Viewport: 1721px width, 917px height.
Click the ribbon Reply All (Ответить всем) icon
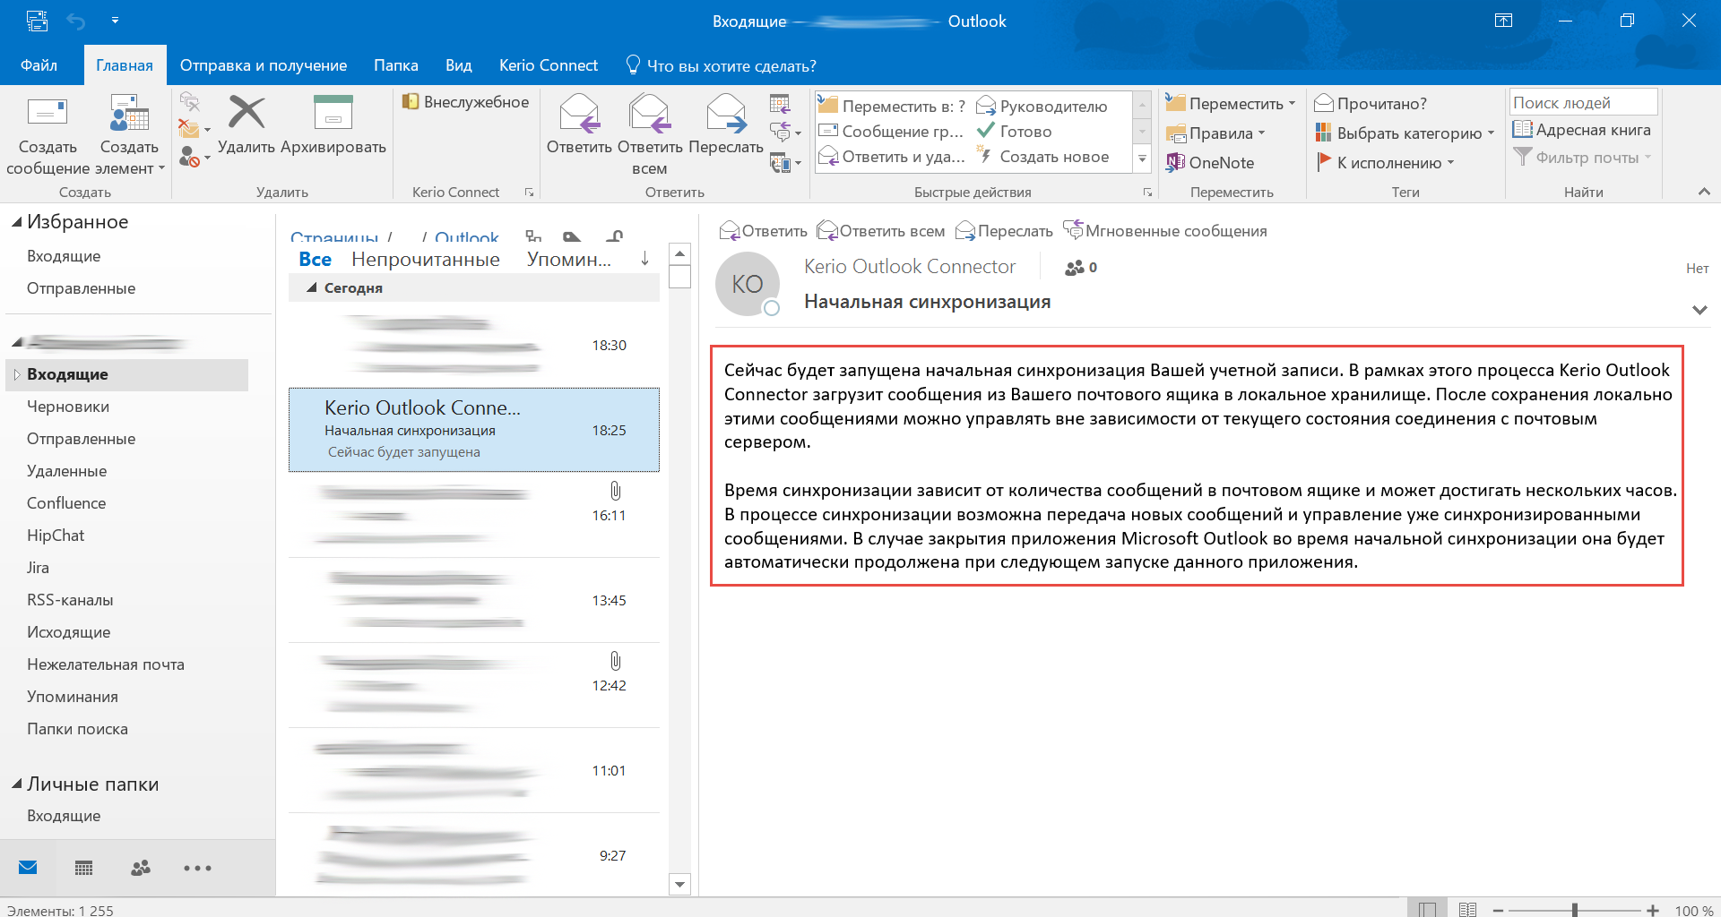click(649, 114)
